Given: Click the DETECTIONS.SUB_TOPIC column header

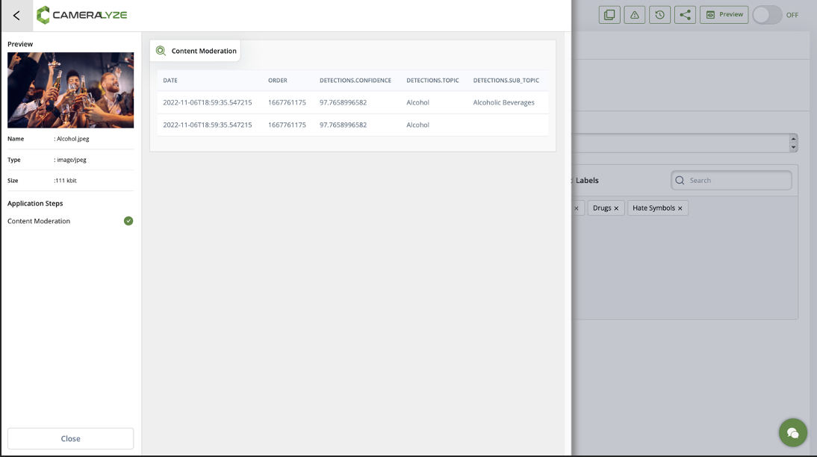Looking at the screenshot, I should pos(506,80).
